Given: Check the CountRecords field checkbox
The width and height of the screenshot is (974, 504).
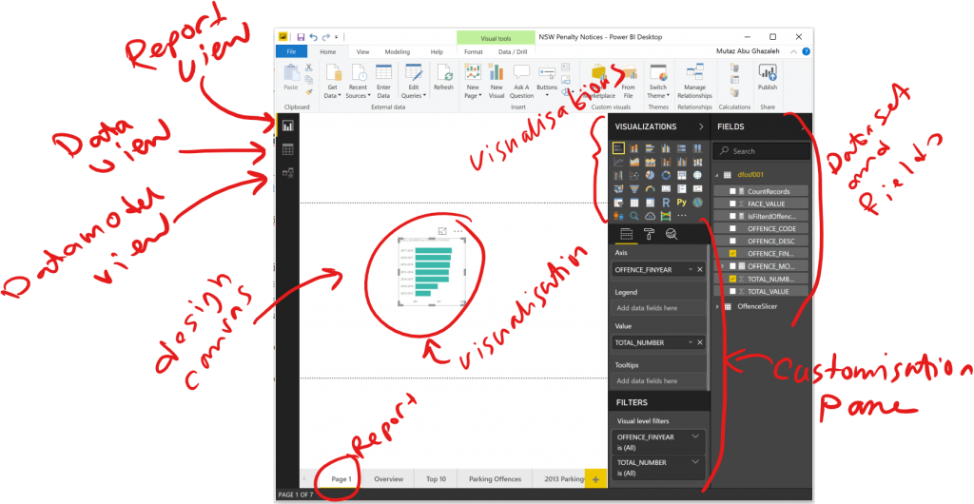Looking at the screenshot, I should [733, 192].
